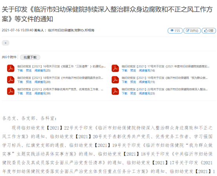The height and width of the screenshot is (176, 217).
Task: Click the 20号 attachment file name
Action: pos(60,90)
